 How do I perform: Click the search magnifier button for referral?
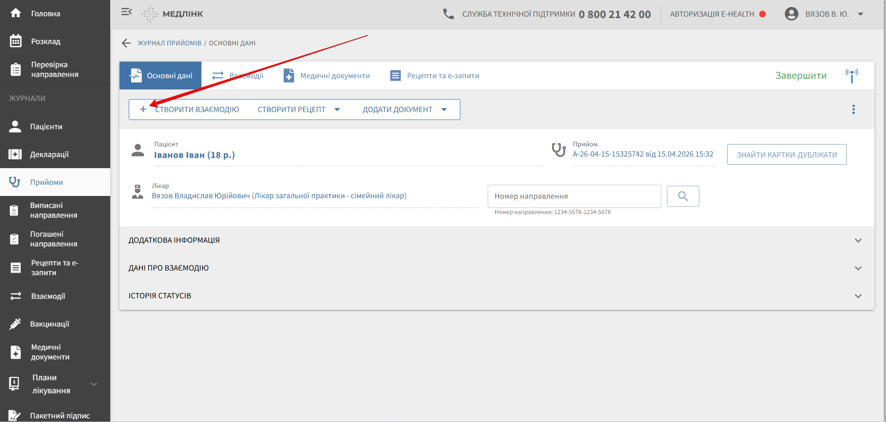tap(683, 196)
